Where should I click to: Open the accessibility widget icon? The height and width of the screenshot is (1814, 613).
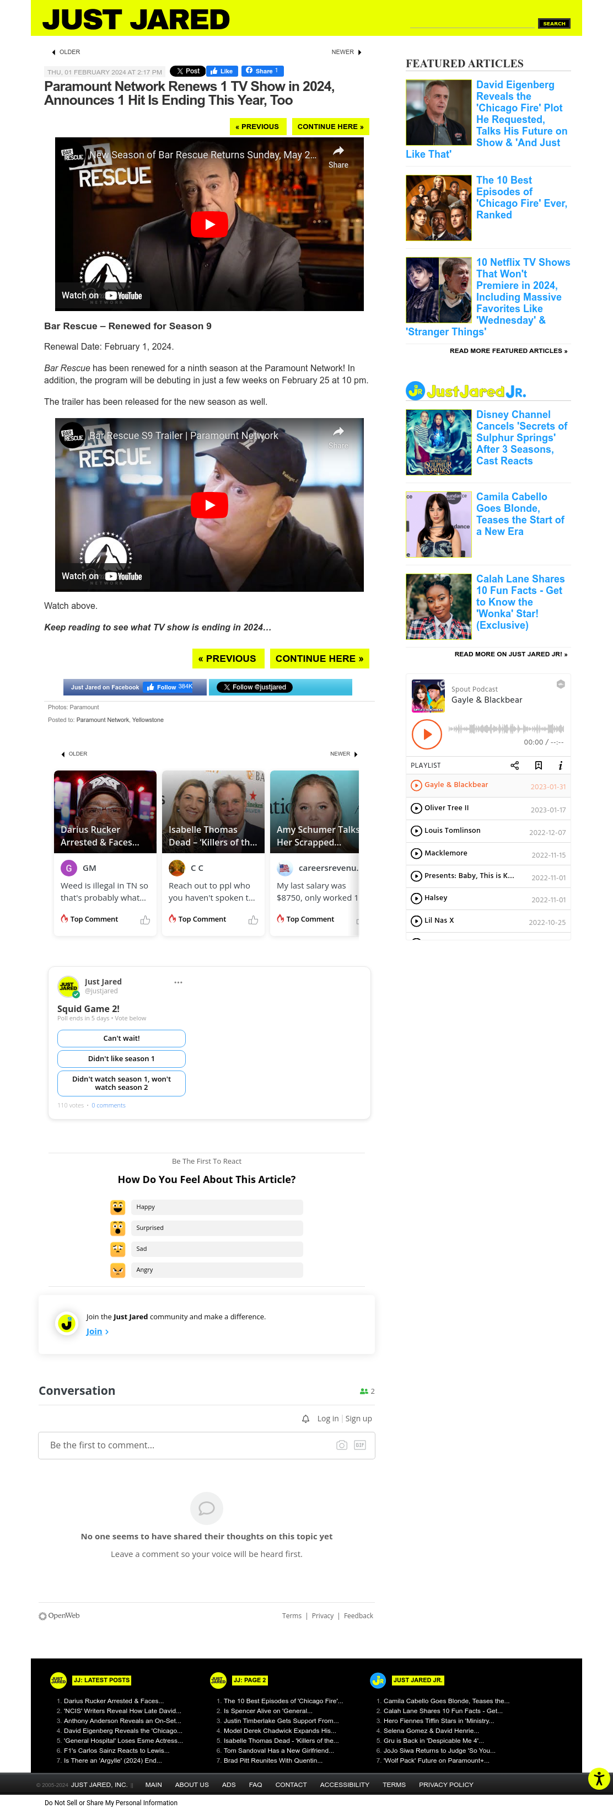point(599,1779)
